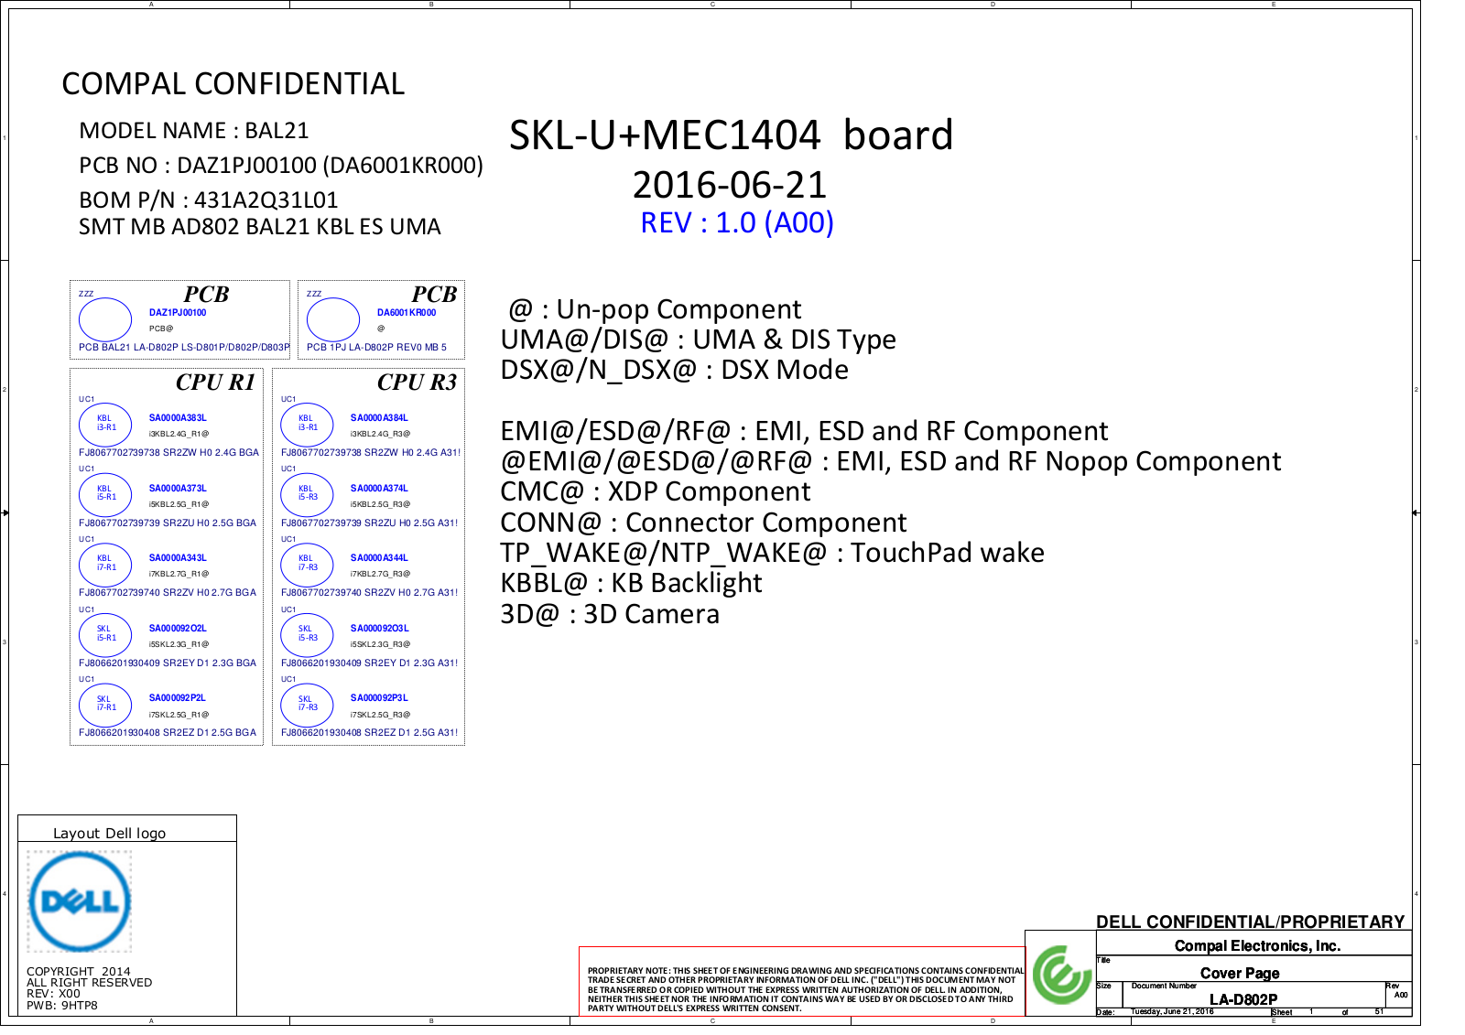Click the 'COMPAL CONFIDENTIAL' heading
Image resolution: width=1465 pixels, height=1035 pixels.
[233, 84]
